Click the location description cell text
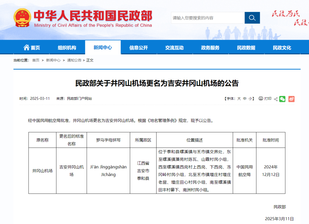Viewport: 309px width, 224px height. [x=195, y=171]
